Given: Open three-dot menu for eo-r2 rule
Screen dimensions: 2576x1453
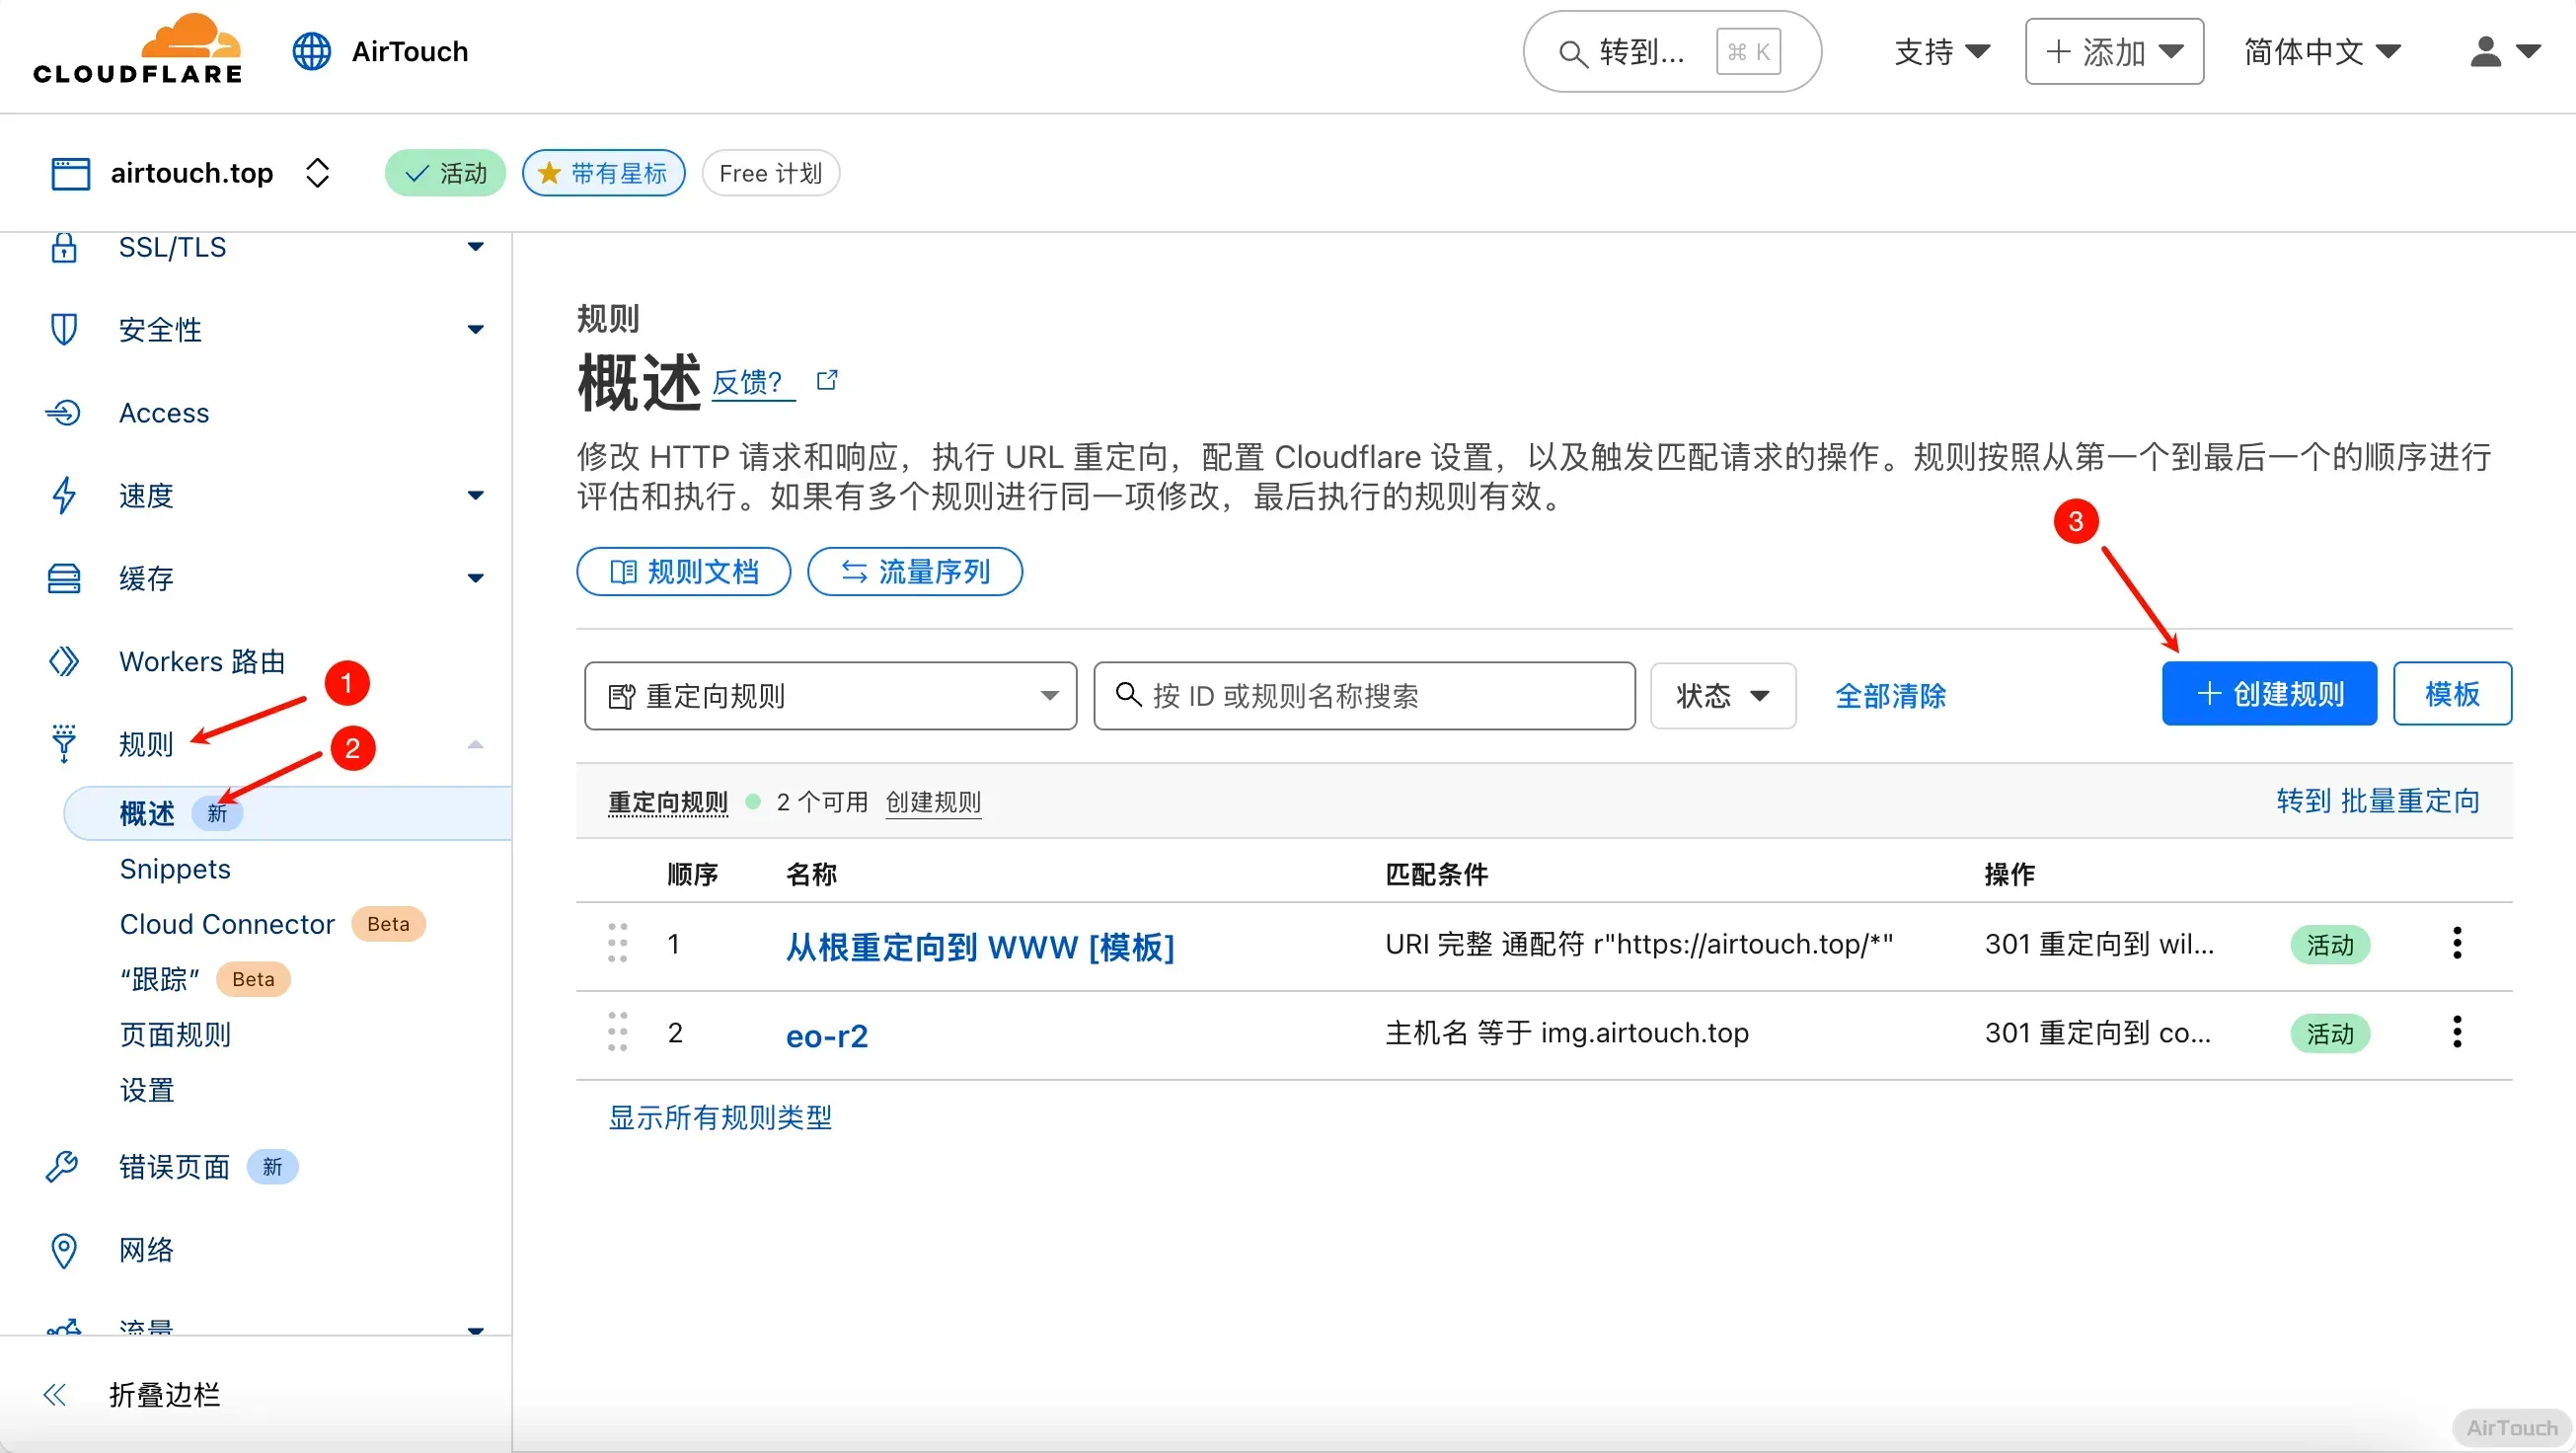Looking at the screenshot, I should (x=2456, y=1032).
